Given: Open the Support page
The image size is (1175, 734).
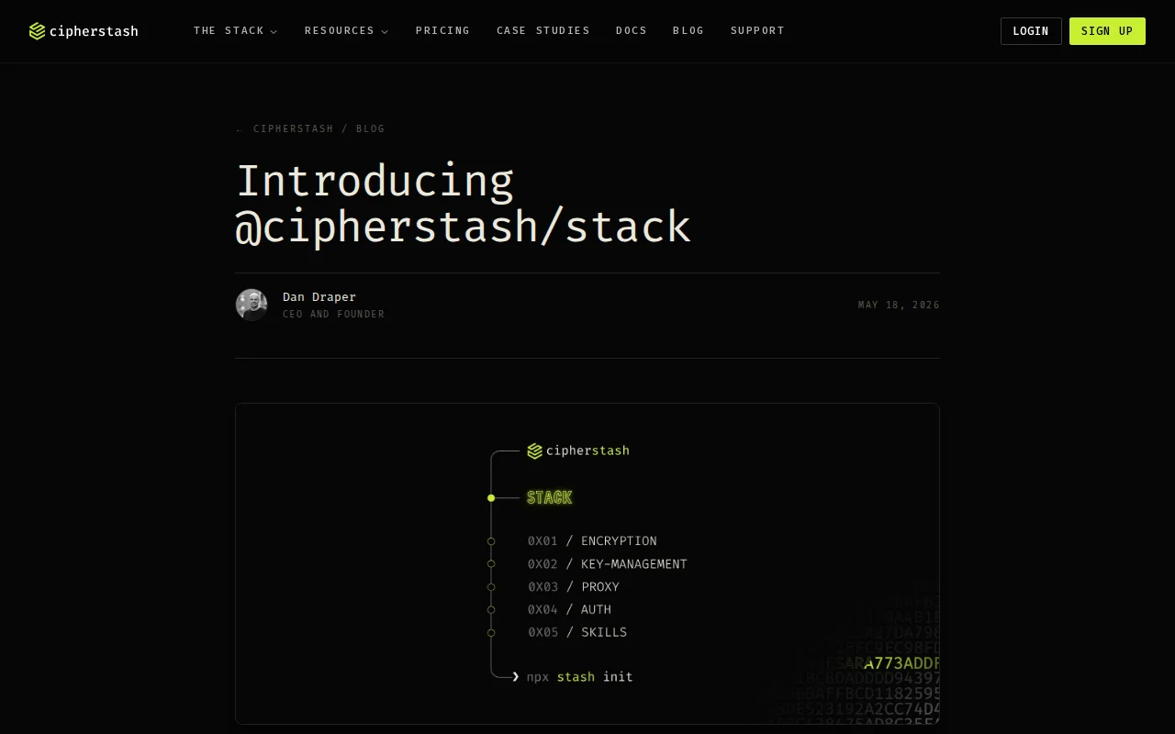Looking at the screenshot, I should tap(757, 30).
